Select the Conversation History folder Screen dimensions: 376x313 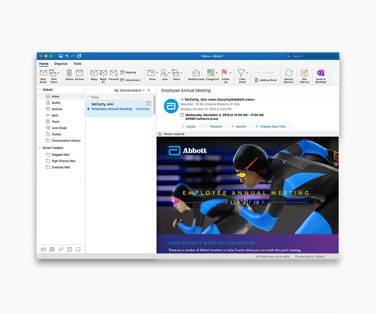pyautogui.click(x=61, y=141)
